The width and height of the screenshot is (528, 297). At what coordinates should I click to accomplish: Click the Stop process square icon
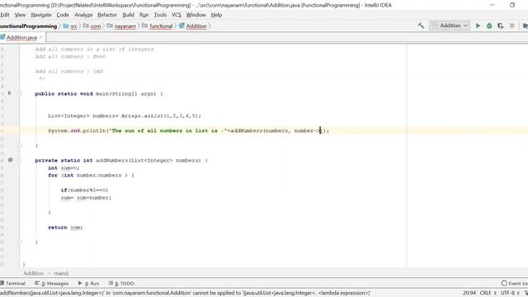pyautogui.click(x=511, y=26)
